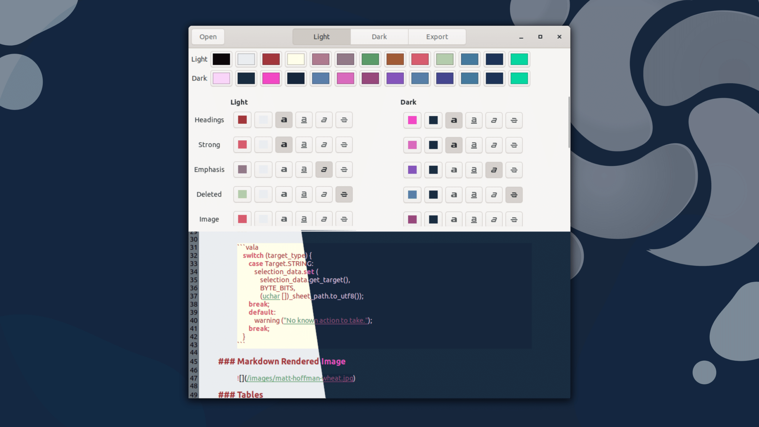
Task: Change Light Strong background color swatch
Action: pos(263,145)
